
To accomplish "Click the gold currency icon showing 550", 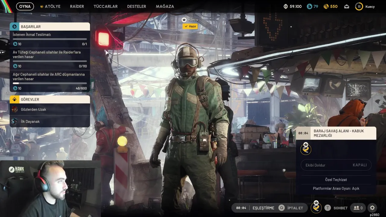I will (326, 6).
